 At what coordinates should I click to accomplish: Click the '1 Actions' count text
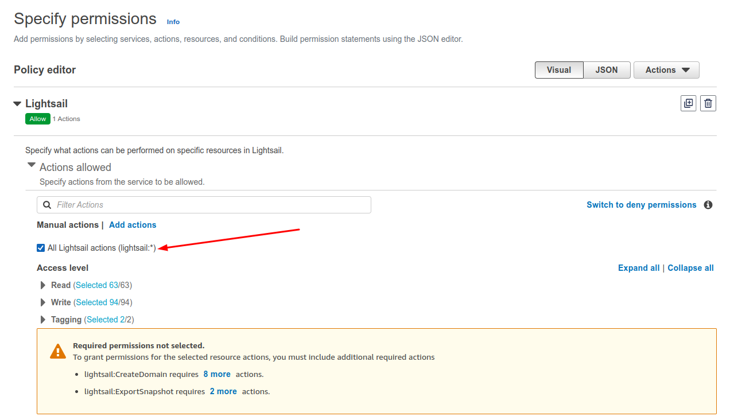67,119
